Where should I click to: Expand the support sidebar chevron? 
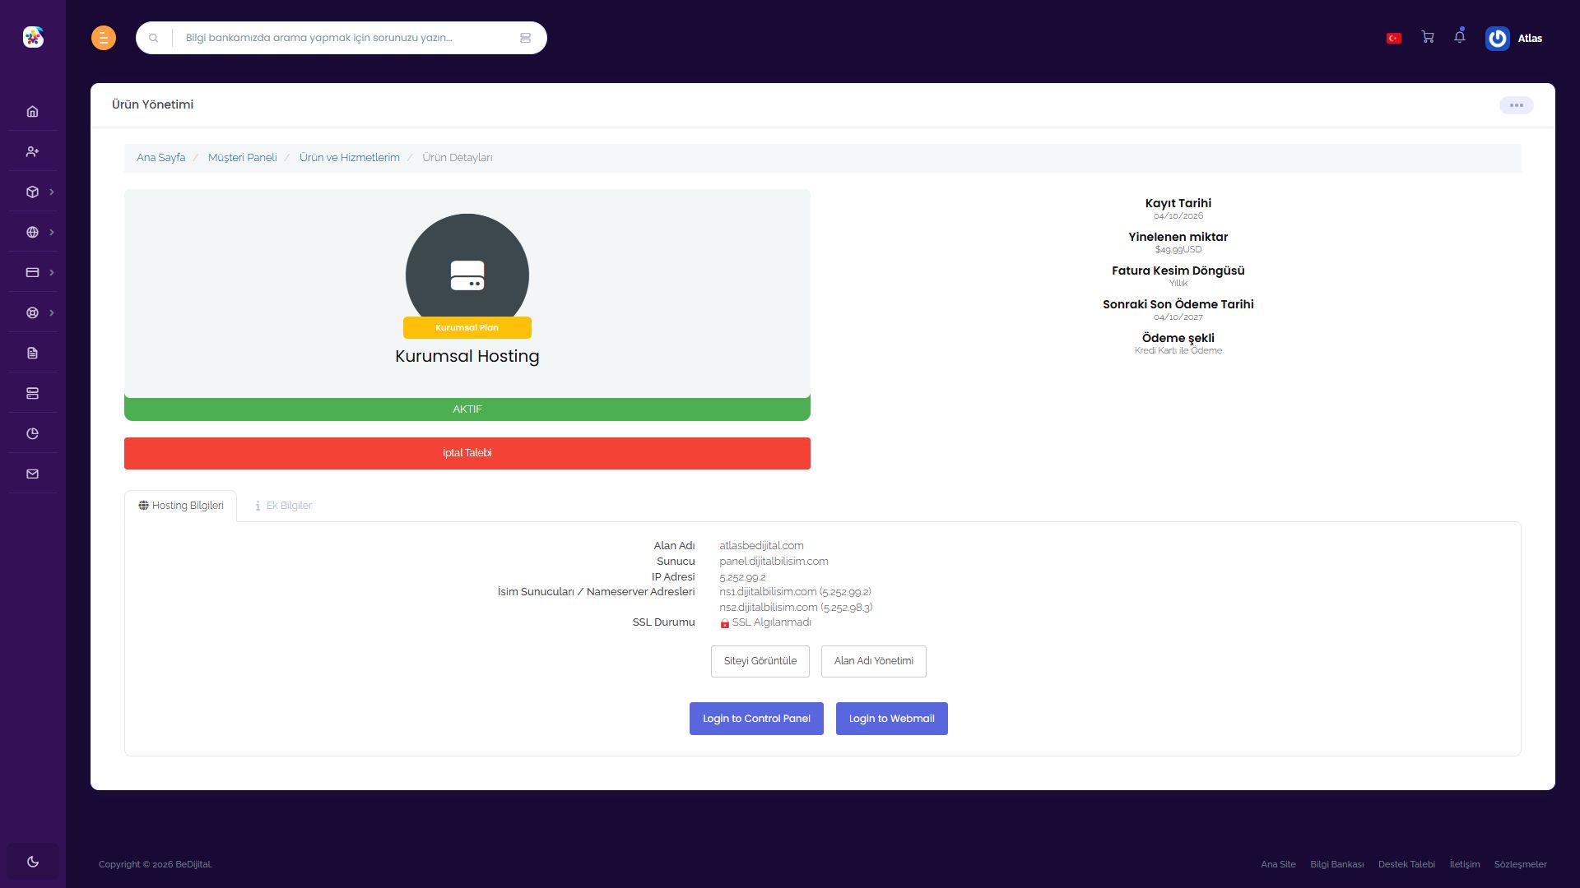pos(52,312)
